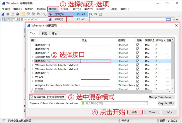Expand the WLAN interface row
The height and width of the screenshot is (123, 182).
(32, 77)
